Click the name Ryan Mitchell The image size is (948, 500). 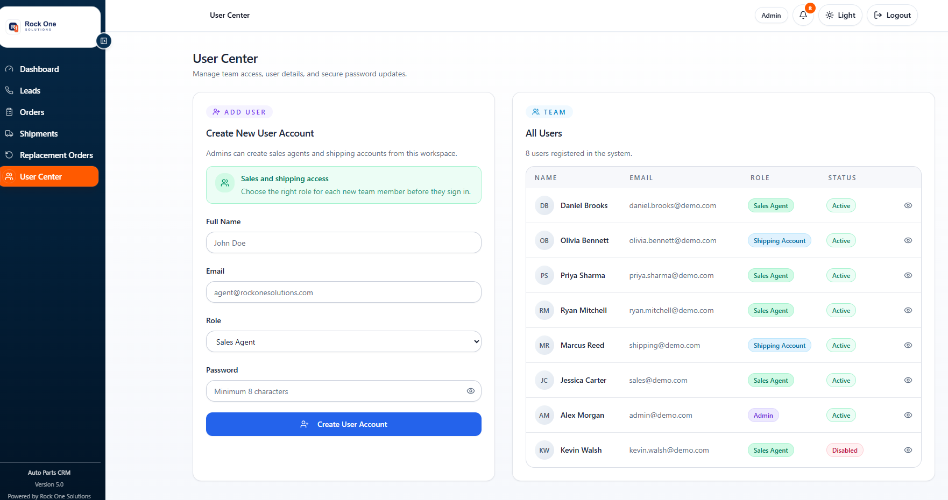[584, 310]
